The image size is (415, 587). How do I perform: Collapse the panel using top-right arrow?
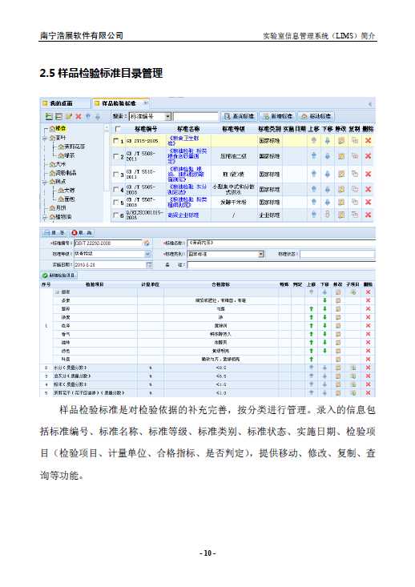point(370,103)
